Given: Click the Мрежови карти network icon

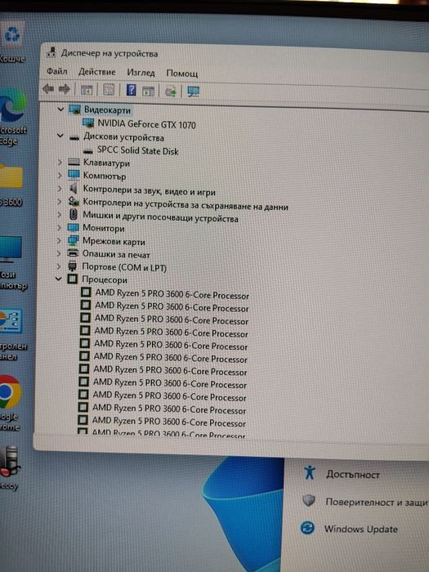Looking at the screenshot, I should pos(73,241).
